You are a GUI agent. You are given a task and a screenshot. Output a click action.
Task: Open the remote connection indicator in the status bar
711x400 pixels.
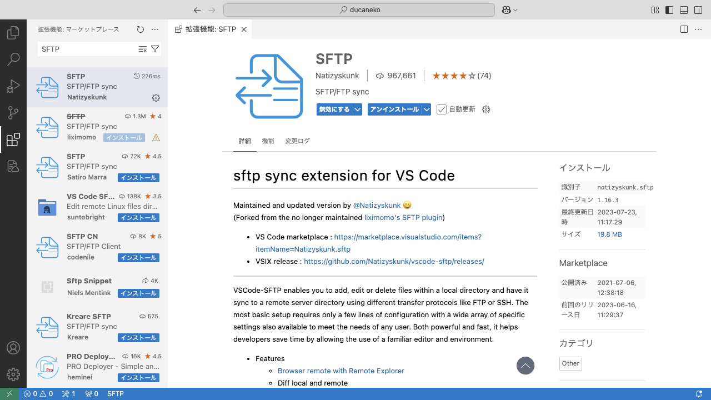click(8, 394)
